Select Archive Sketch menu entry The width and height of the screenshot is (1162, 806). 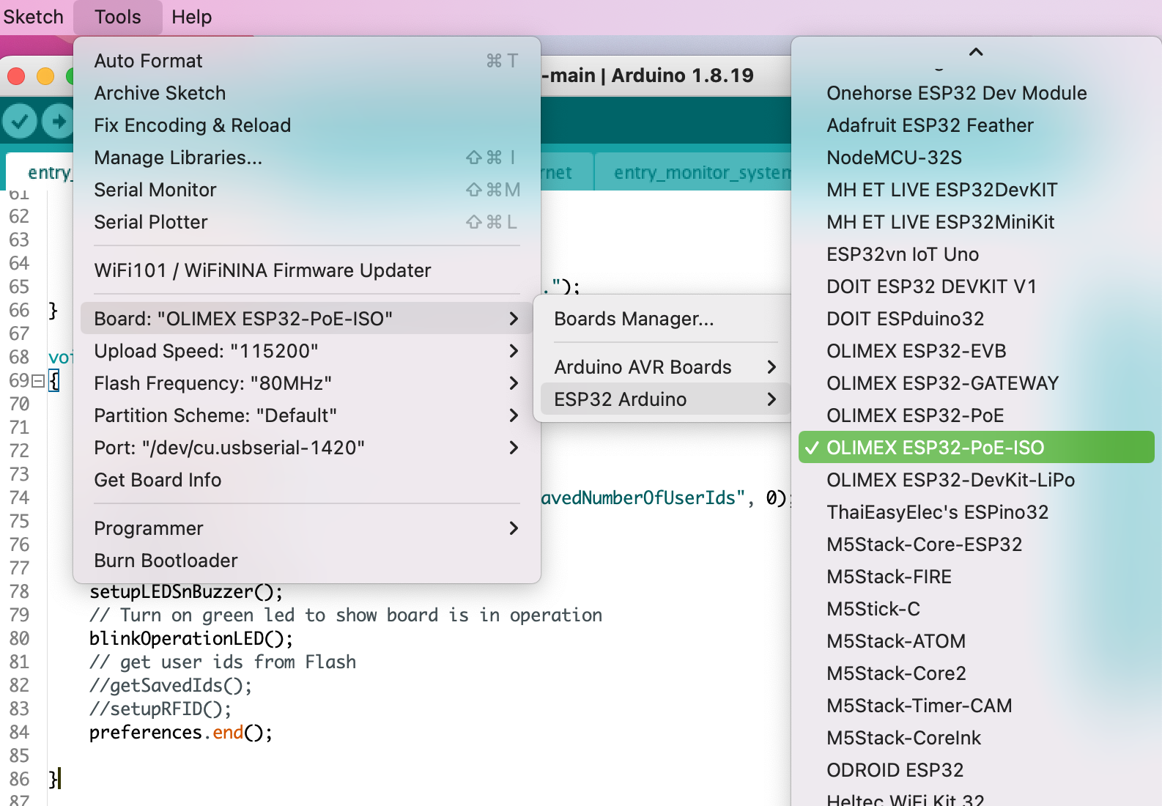point(307,93)
